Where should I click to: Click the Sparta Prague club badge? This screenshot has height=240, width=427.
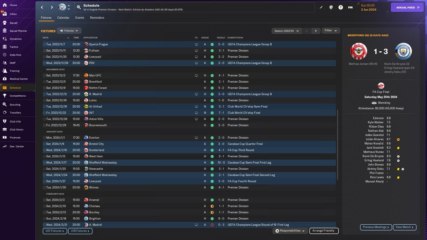pos(86,44)
